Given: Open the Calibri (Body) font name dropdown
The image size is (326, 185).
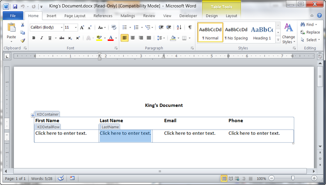Looking at the screenshot, I should pos(61,27).
